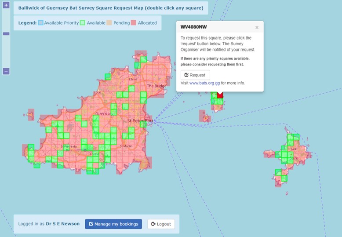
Task: Open the www.bats.org.gg link
Action: coord(204,83)
